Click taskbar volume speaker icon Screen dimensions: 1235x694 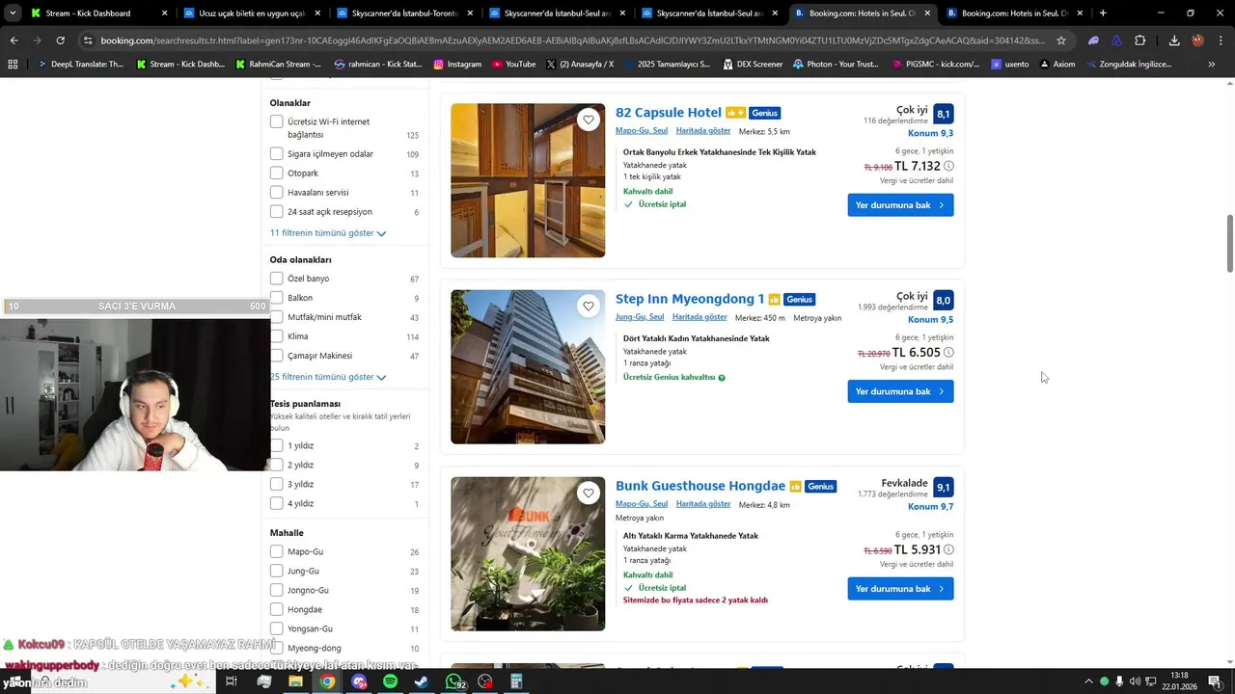1135,681
